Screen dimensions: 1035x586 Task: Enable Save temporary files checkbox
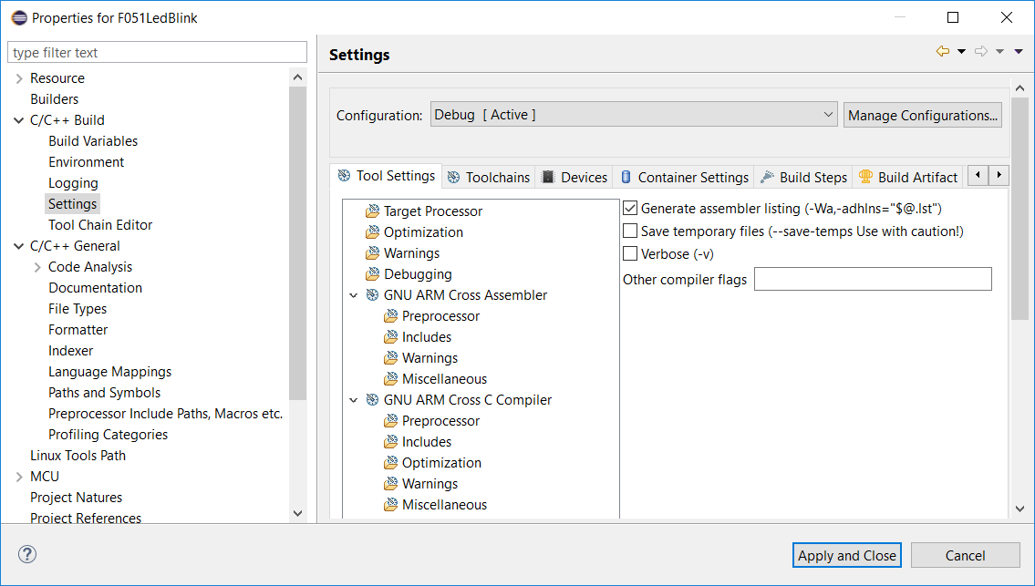point(630,231)
